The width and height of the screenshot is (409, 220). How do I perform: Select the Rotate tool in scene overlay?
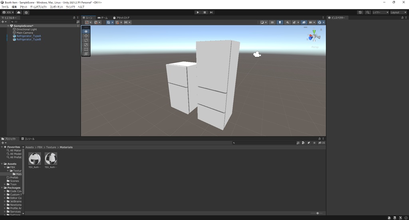coord(86,40)
